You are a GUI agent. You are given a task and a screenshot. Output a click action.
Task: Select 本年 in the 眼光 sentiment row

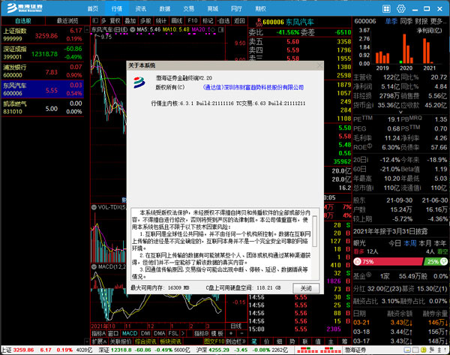pyautogui.click(x=440, y=243)
